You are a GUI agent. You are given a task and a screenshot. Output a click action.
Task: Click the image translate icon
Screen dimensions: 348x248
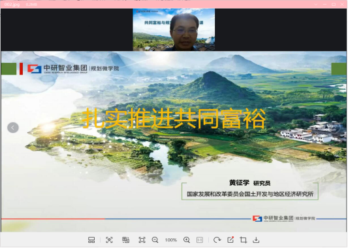coord(125,239)
